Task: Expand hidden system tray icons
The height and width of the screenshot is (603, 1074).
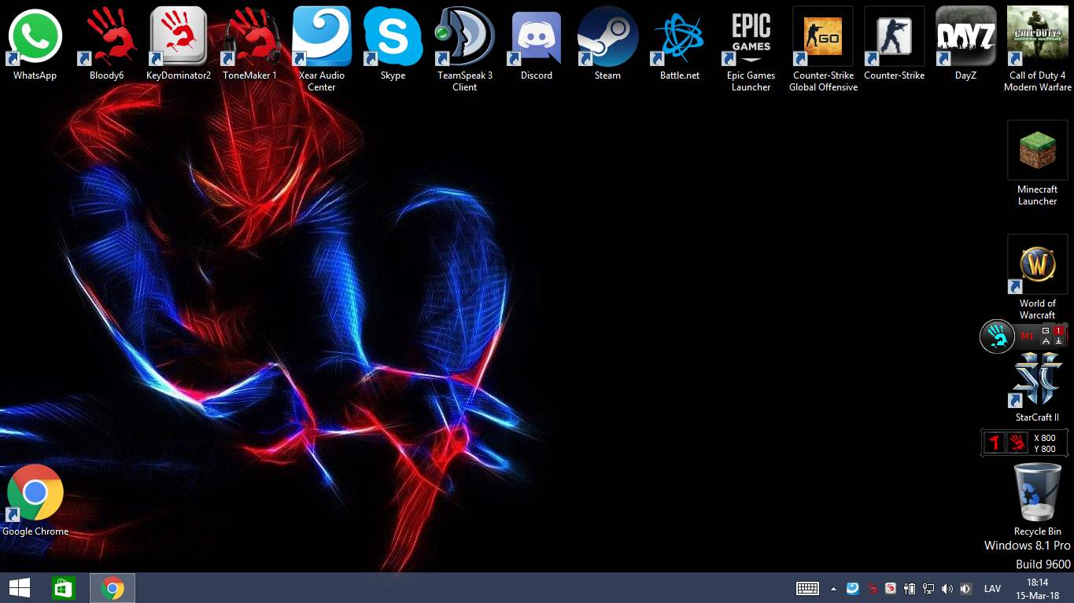Action: pos(833,588)
